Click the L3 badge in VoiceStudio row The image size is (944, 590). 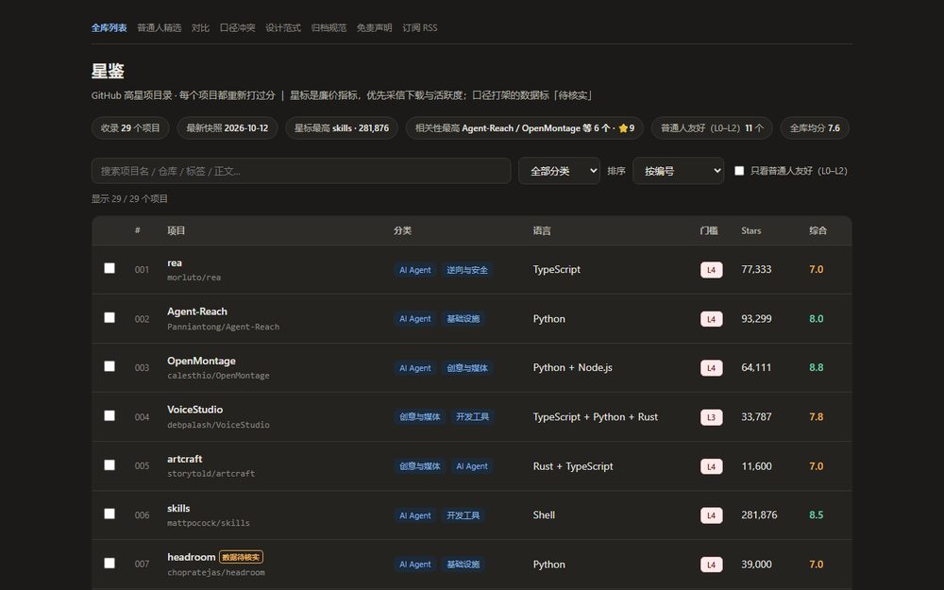tap(711, 417)
